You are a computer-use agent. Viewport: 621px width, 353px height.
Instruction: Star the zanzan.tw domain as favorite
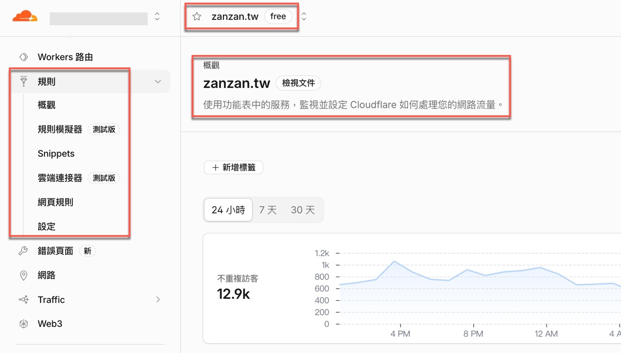pos(197,17)
